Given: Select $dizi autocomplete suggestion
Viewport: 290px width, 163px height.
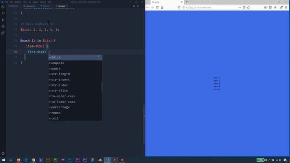Looking at the screenshot, I should point(75,58).
